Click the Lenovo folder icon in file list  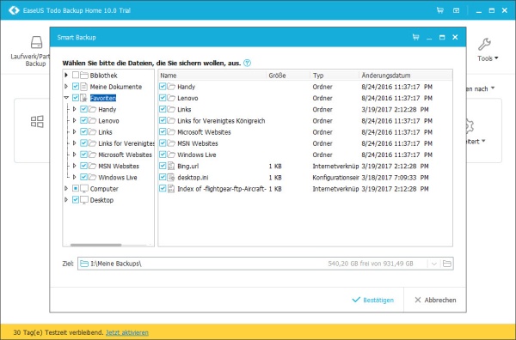[x=171, y=98]
